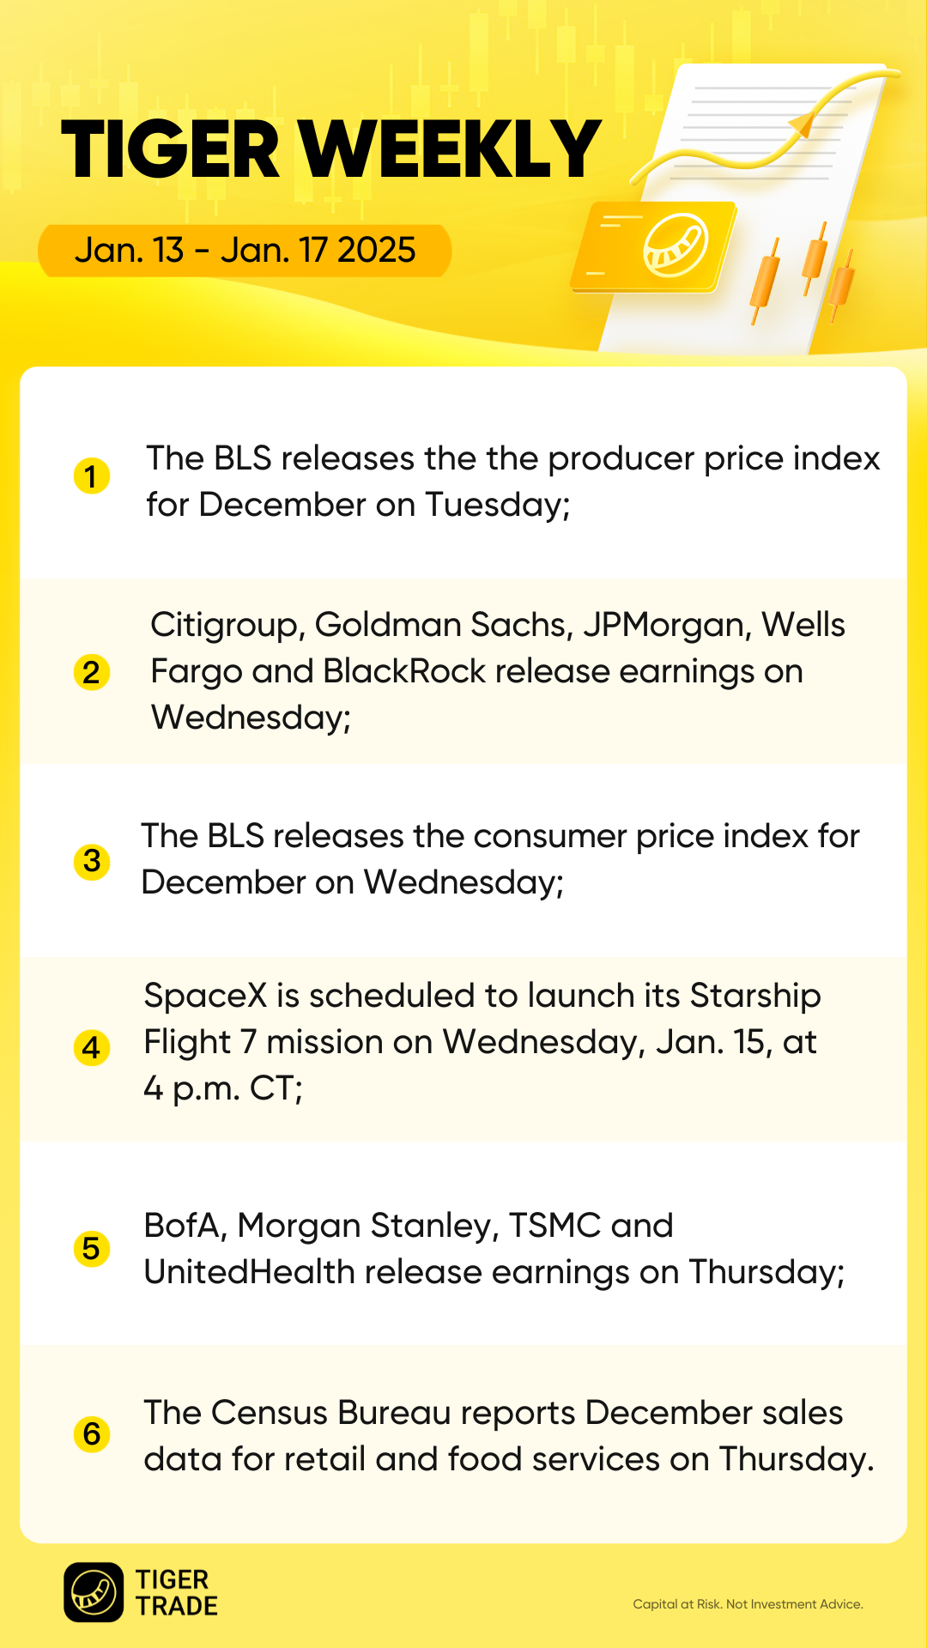Click the TIGER WEEKLY headline
The image size is (927, 1648).
click(x=330, y=150)
